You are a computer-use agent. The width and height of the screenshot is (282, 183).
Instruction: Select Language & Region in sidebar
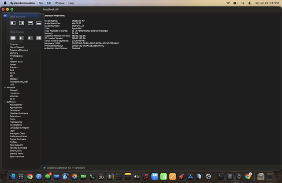click(x=19, y=128)
